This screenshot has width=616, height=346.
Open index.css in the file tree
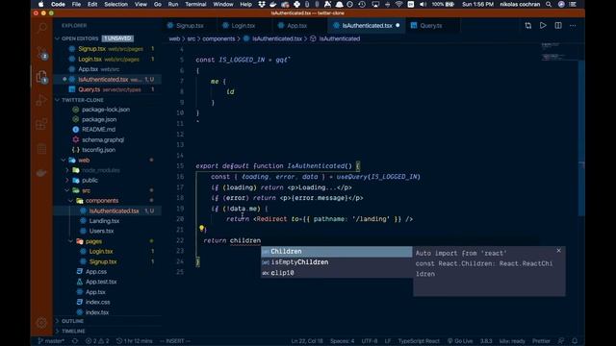click(x=98, y=302)
